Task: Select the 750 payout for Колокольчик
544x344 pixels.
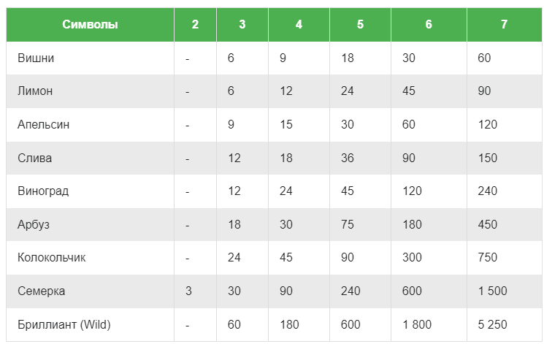Action: click(488, 257)
